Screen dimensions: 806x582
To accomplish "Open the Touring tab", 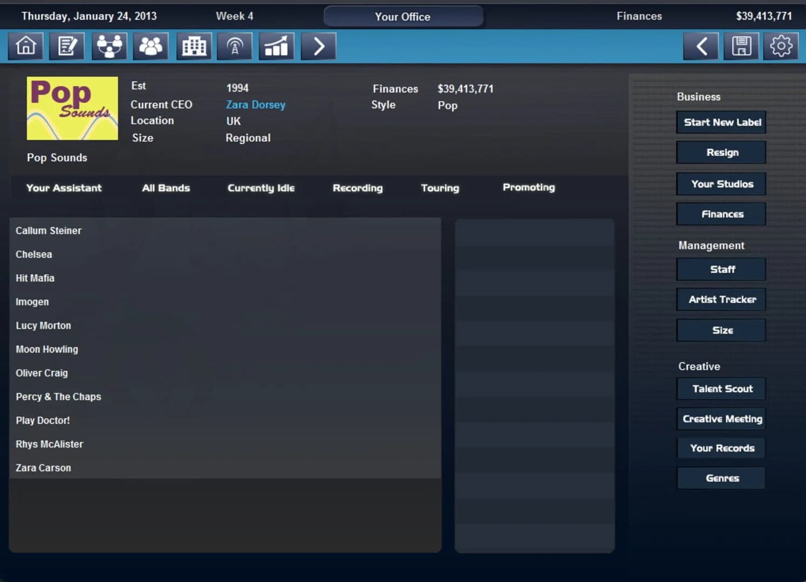I will pos(440,188).
